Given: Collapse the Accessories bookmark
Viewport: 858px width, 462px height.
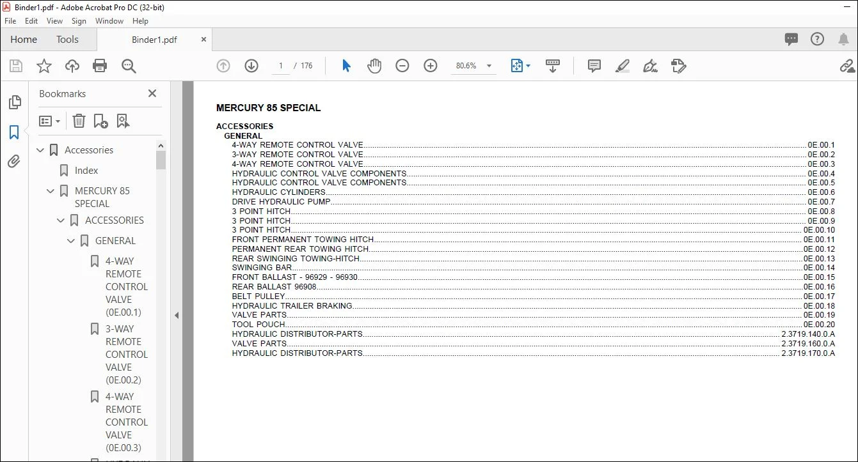Looking at the screenshot, I should [40, 150].
